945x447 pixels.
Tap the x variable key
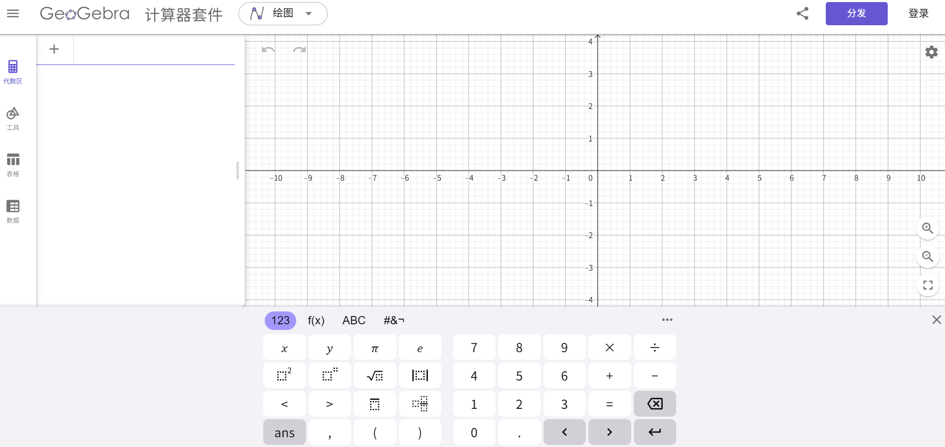pos(284,347)
